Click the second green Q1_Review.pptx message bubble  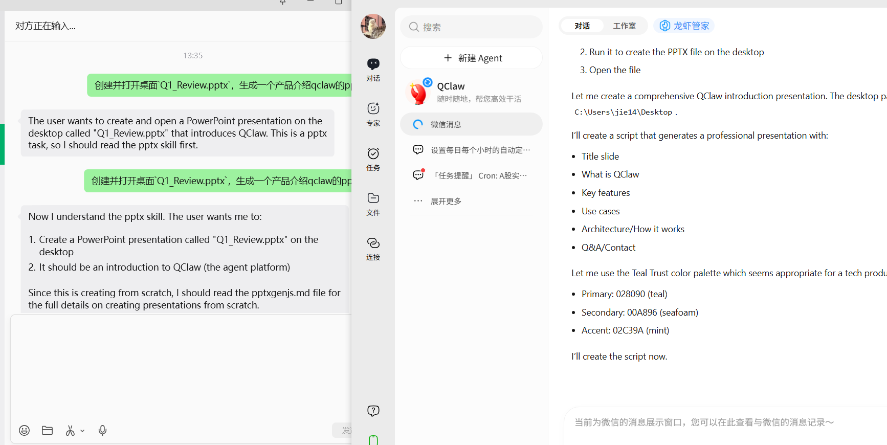pos(218,181)
